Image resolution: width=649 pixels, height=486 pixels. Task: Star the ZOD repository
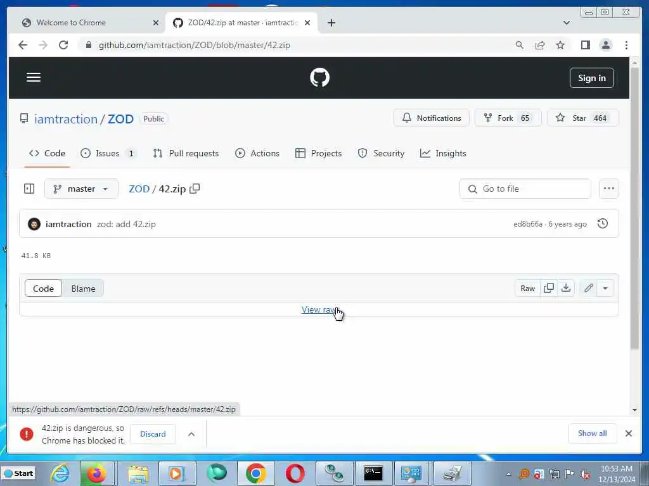click(583, 118)
